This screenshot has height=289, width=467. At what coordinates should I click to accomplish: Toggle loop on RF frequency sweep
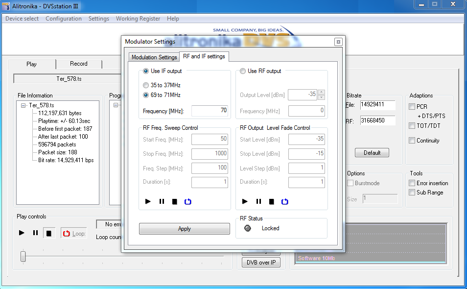pyautogui.click(x=187, y=201)
